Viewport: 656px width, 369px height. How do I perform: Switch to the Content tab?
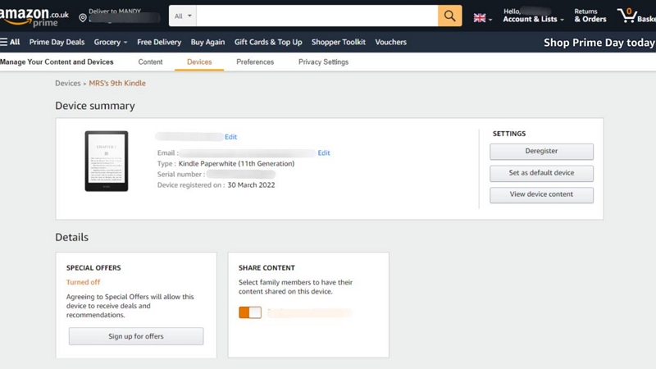(150, 62)
